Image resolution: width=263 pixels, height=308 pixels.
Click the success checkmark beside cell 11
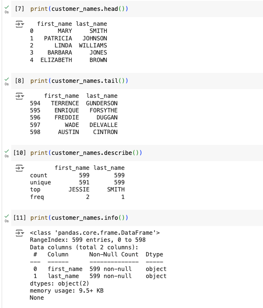6,216
